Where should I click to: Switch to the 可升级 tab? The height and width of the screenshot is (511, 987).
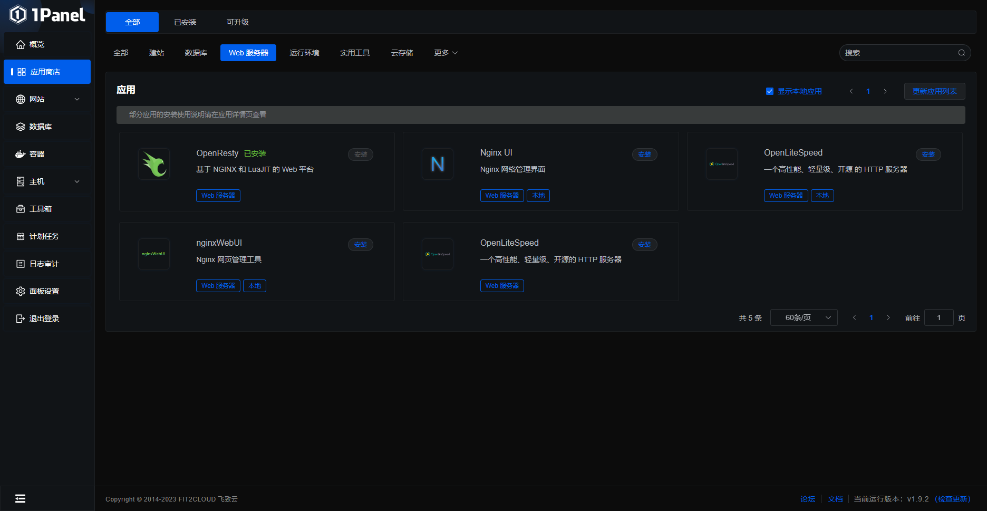[x=238, y=22]
